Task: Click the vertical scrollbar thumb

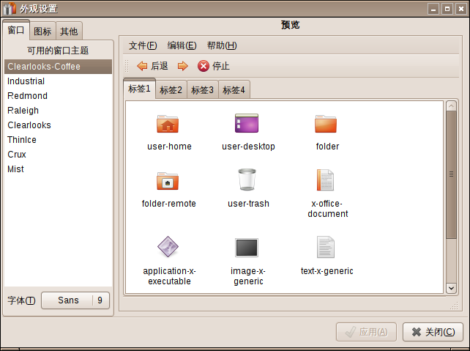Action: 451,174
